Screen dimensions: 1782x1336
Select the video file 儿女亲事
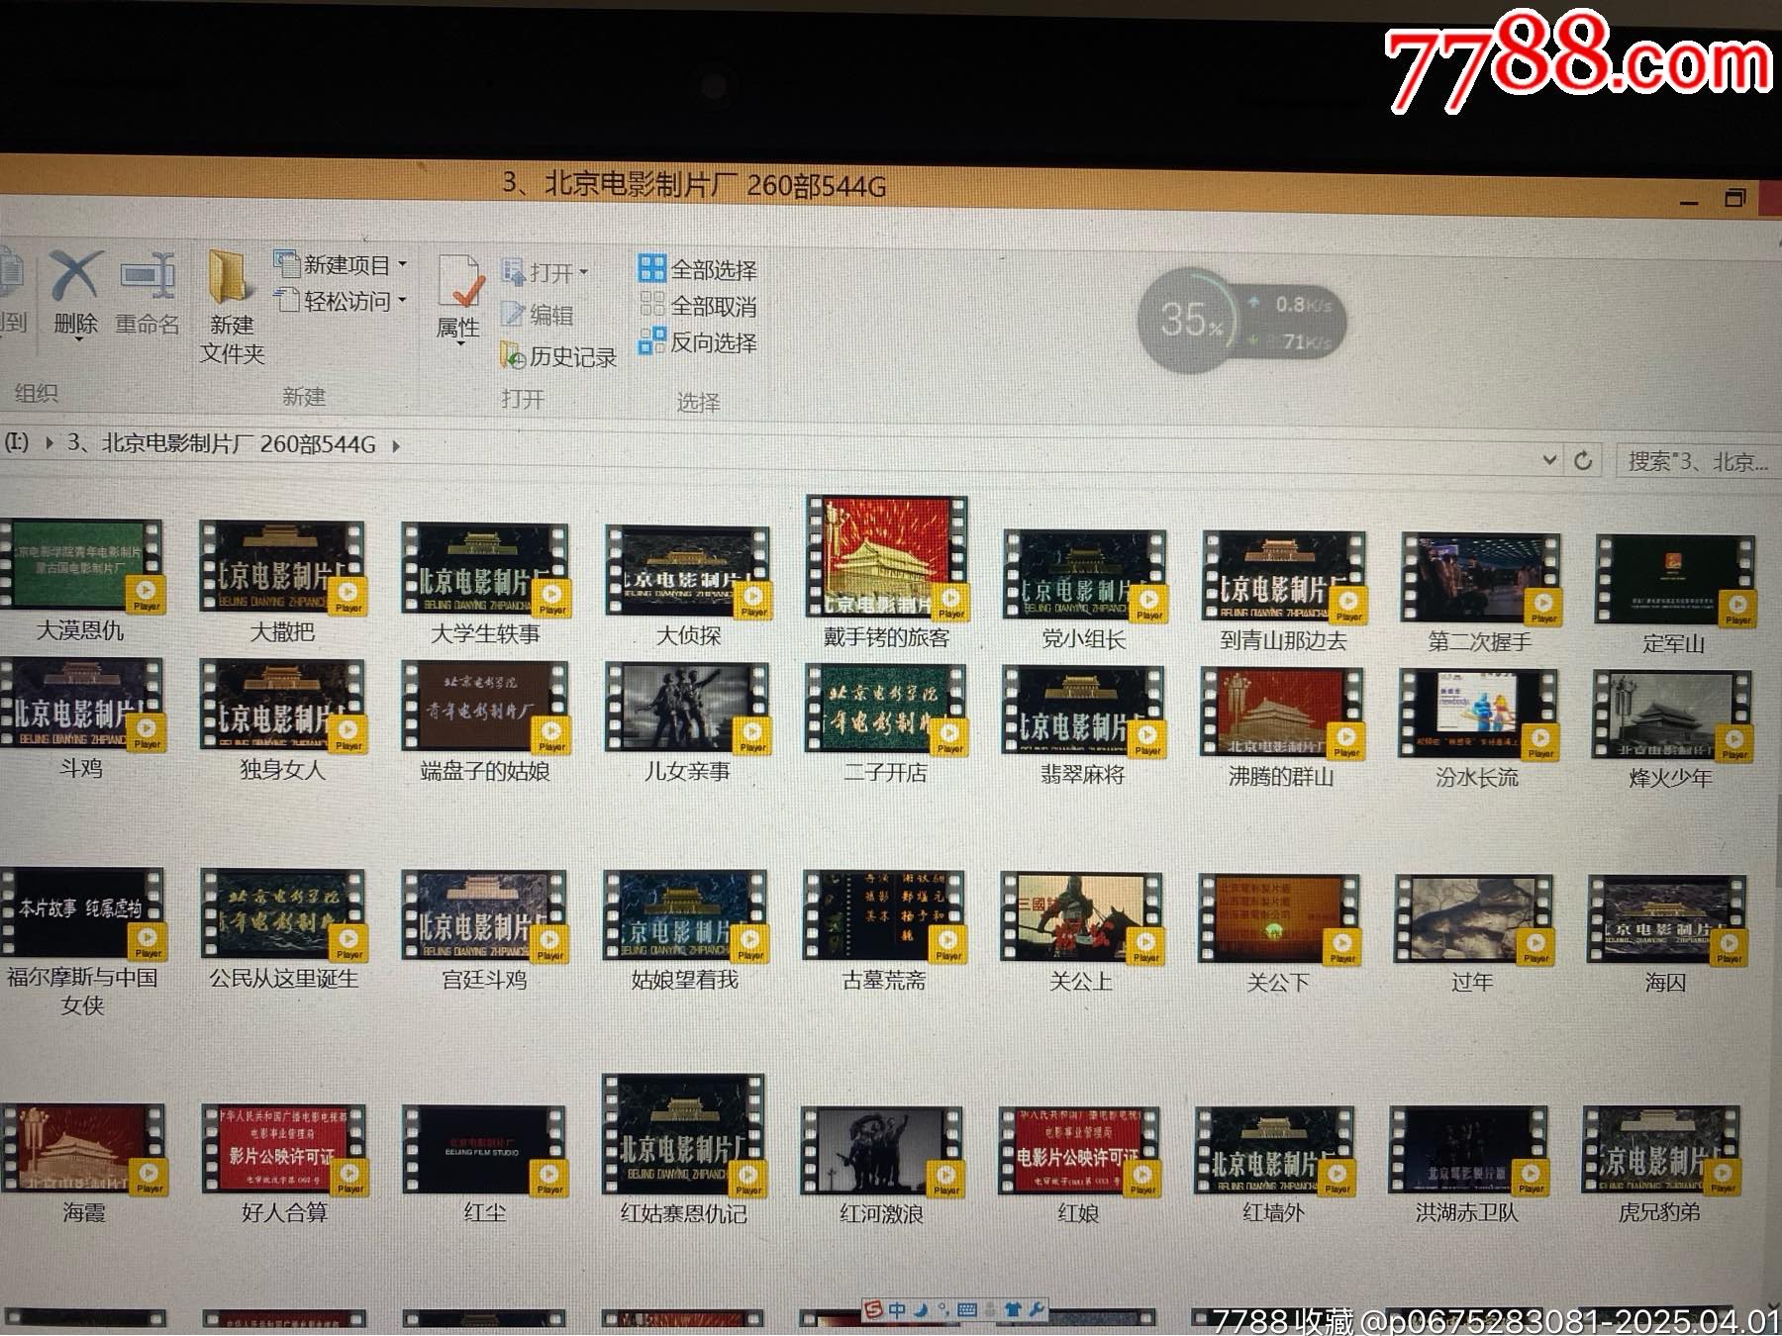click(687, 723)
